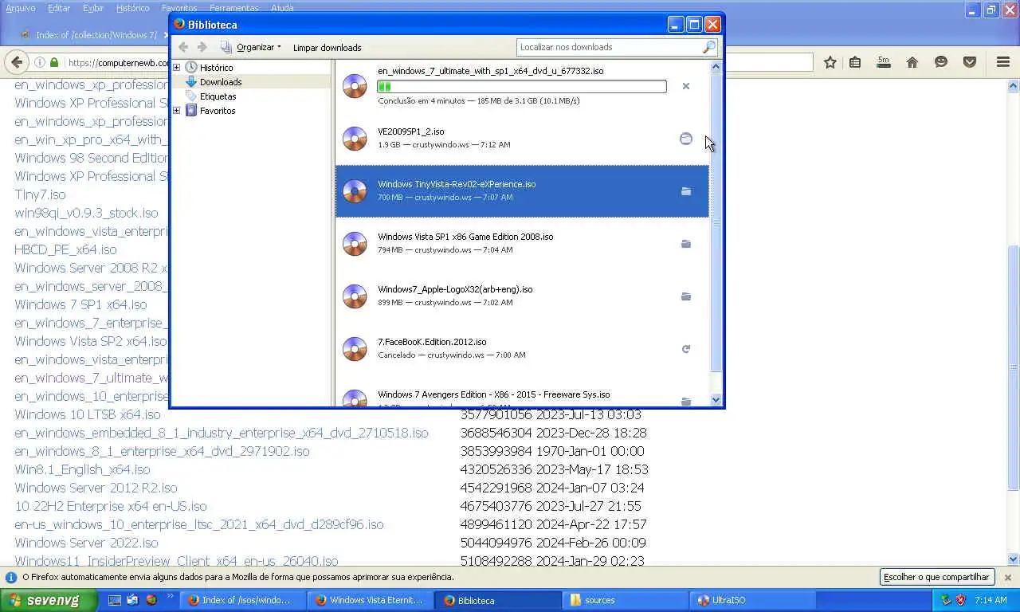Select Windows Vista SP1 x86 Game Edition 2008.iso entry

tap(522, 244)
